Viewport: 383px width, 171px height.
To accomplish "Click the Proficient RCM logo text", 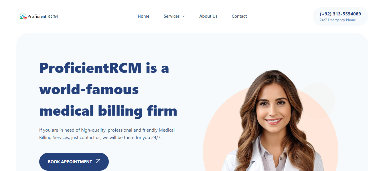I will [43, 17].
